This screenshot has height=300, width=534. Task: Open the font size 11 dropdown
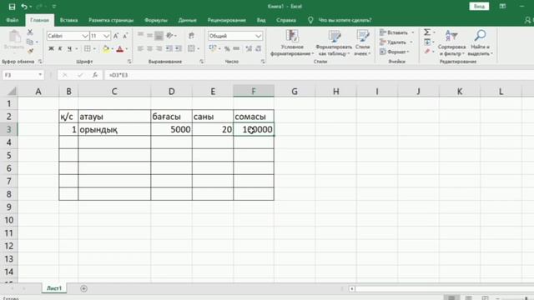[106, 36]
